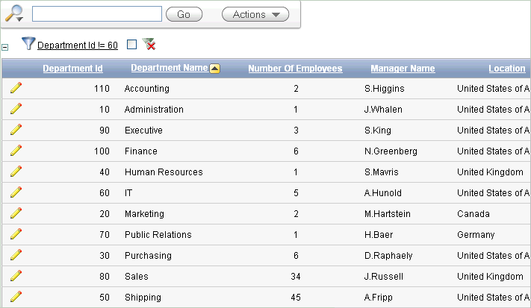The width and height of the screenshot is (531, 308).
Task: Toggle the Department Id filter checkbox
Action: click(x=131, y=44)
